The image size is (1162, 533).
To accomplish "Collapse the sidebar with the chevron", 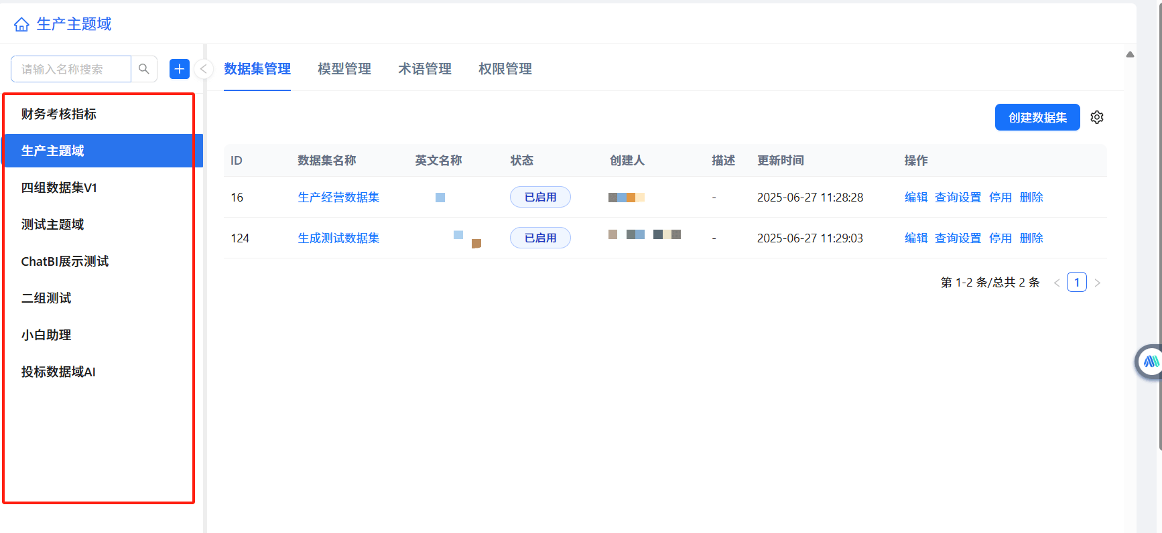I will tap(204, 69).
